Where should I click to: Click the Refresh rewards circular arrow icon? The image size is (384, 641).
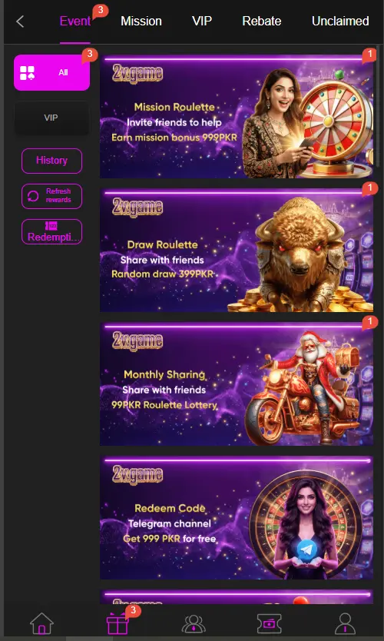[33, 196]
